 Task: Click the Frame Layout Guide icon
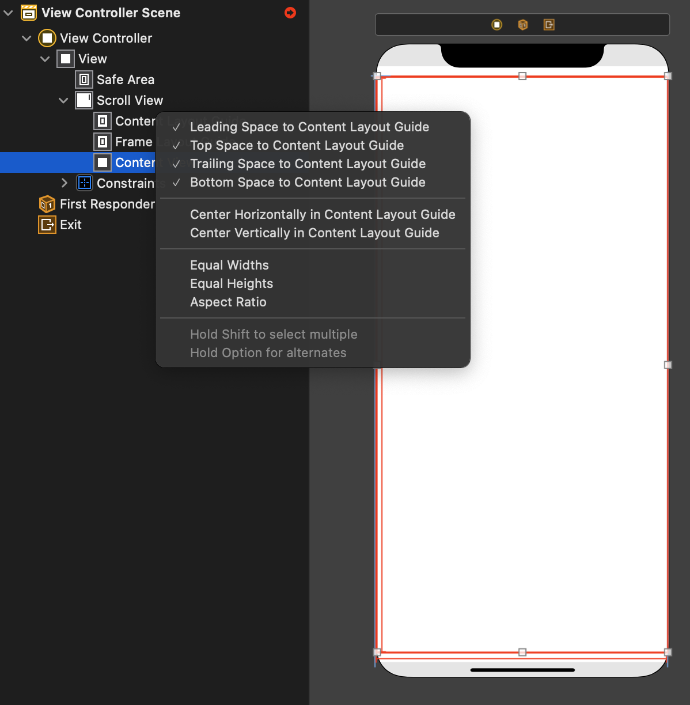point(103,142)
